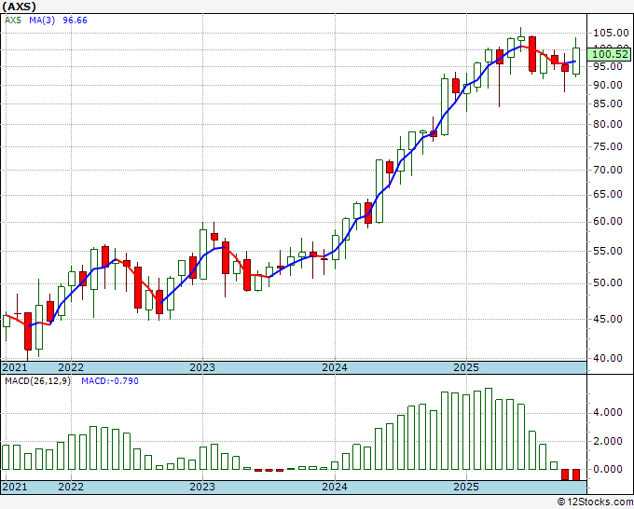
Task: Click the 45.00 price axis label
Action: pos(608,319)
